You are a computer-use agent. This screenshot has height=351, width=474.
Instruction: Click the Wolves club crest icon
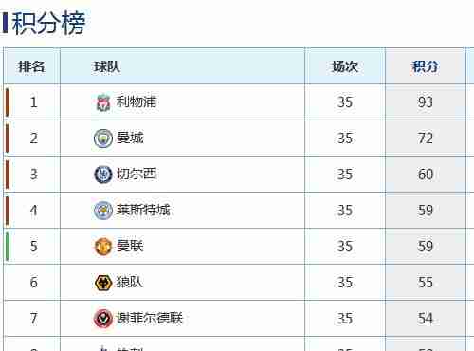(103, 283)
